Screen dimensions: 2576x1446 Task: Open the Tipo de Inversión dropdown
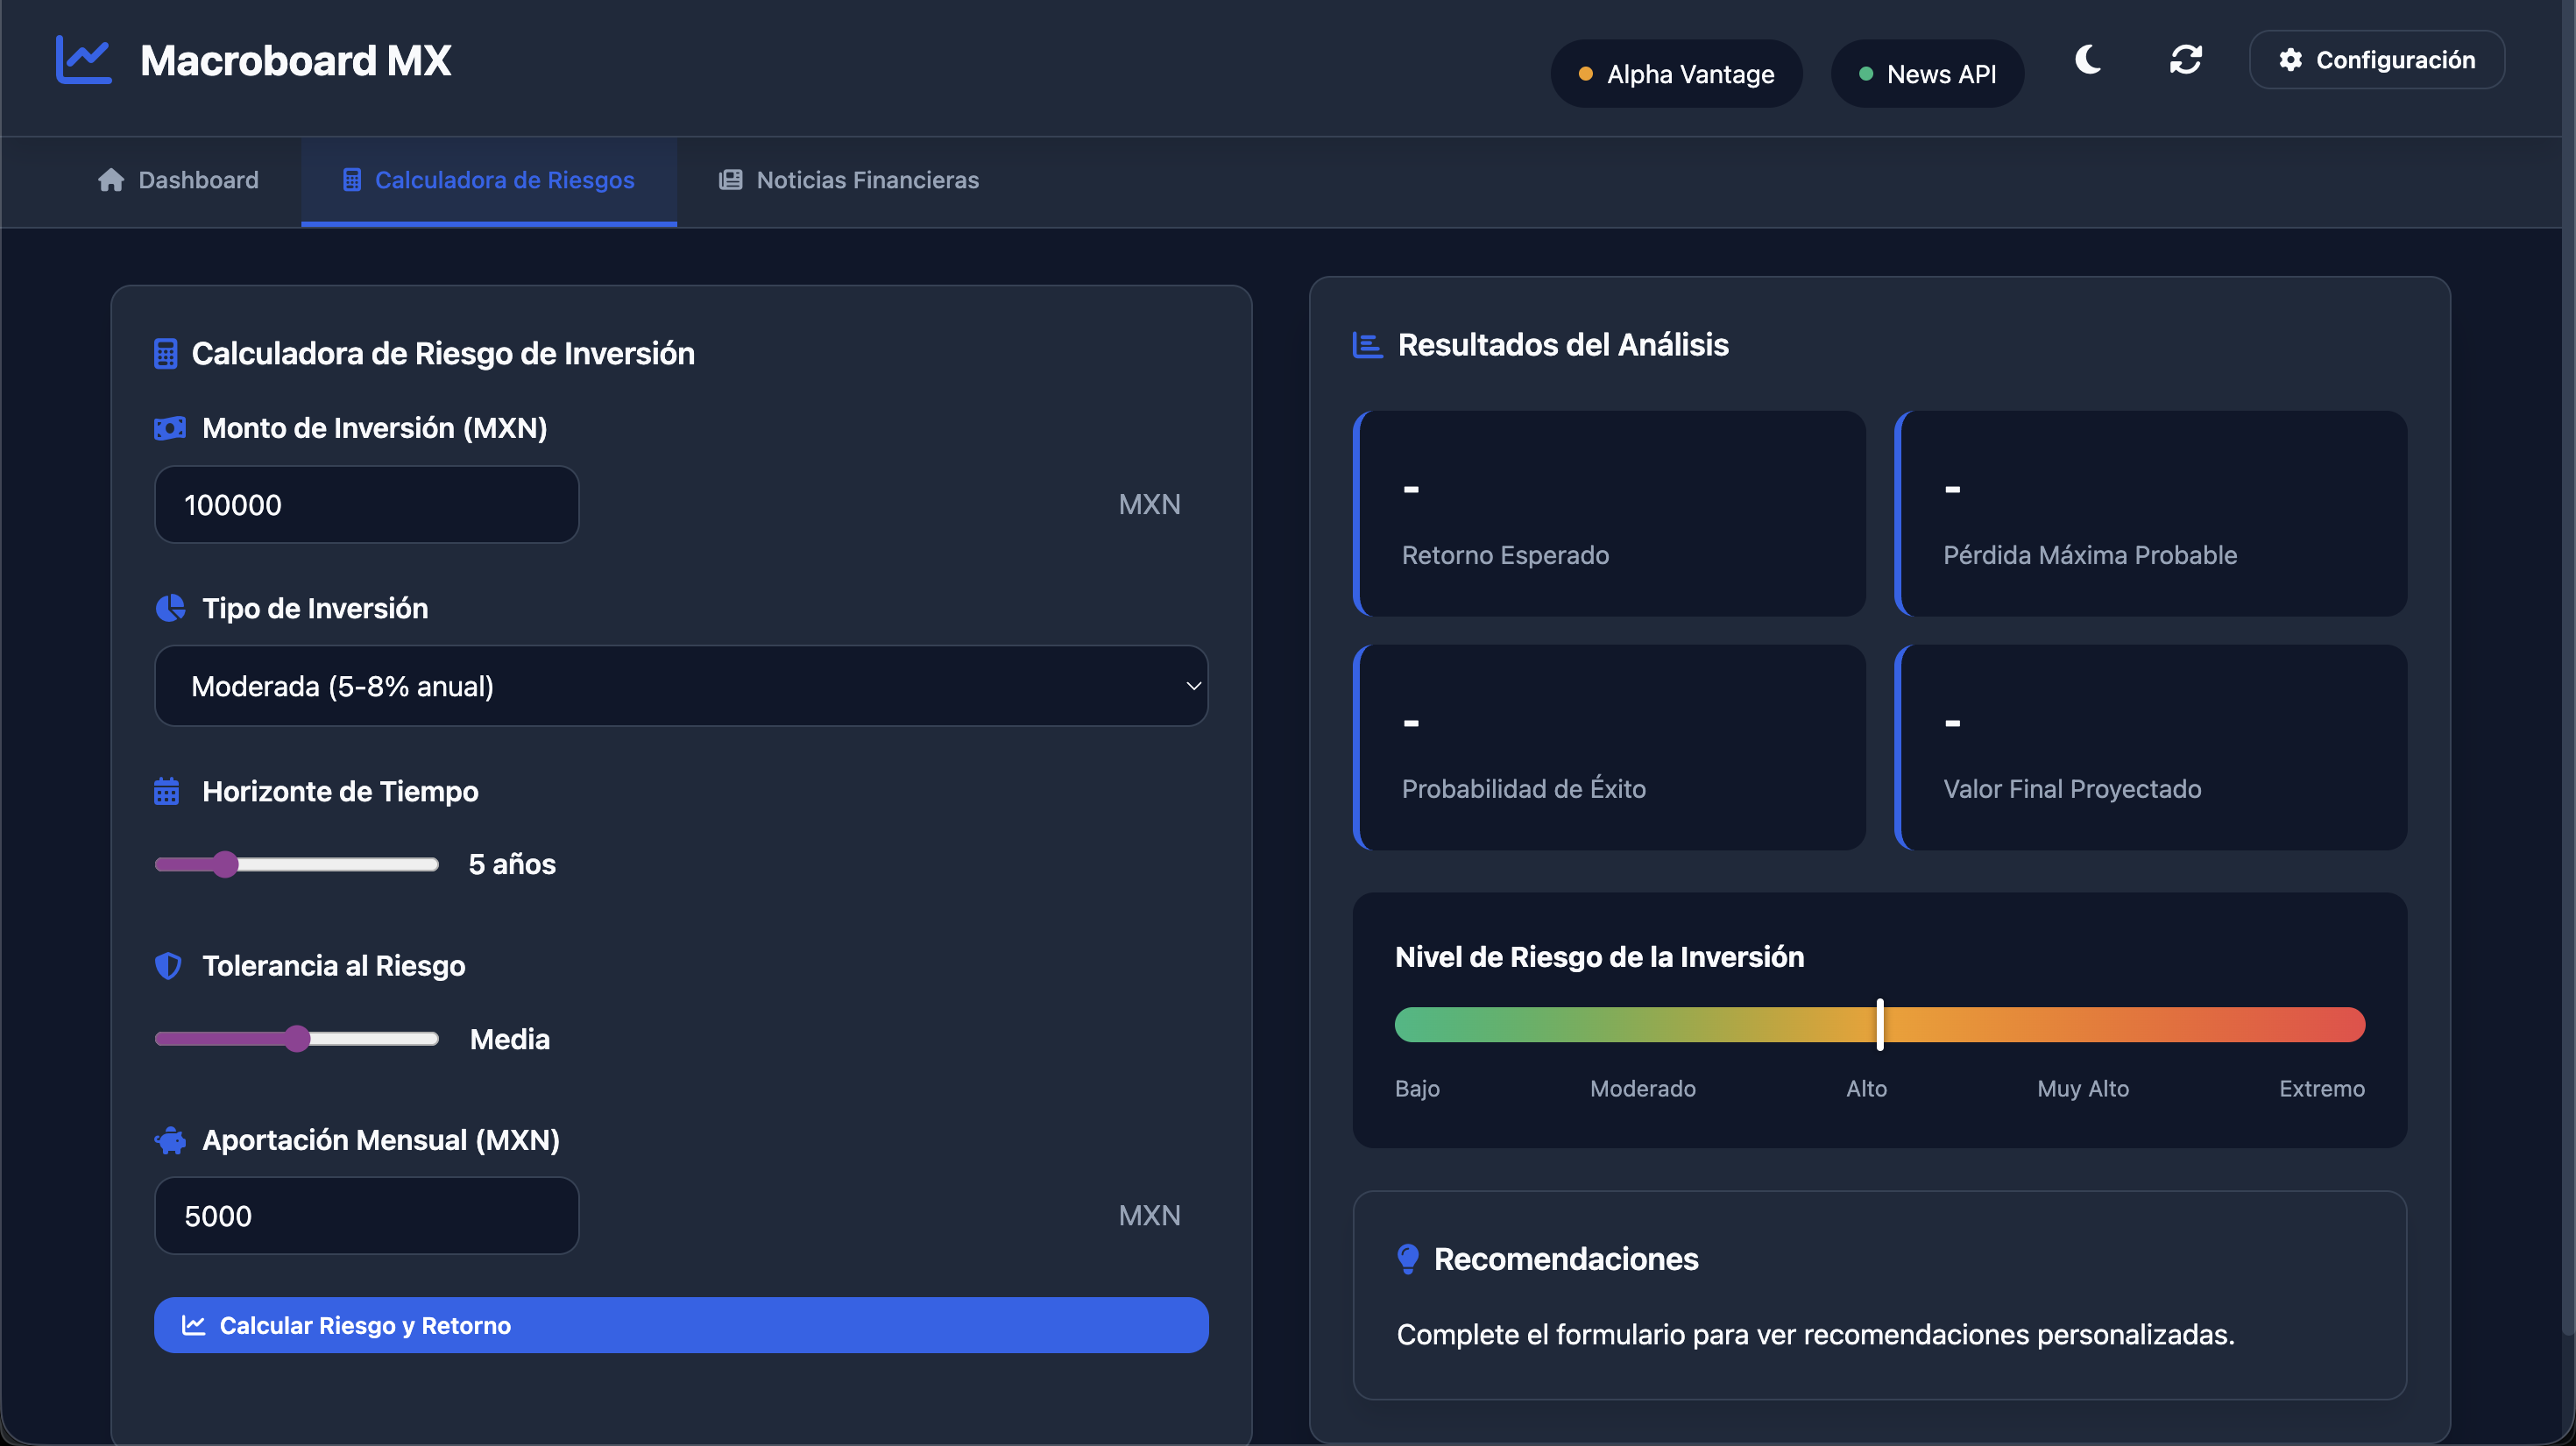pyautogui.click(x=681, y=687)
